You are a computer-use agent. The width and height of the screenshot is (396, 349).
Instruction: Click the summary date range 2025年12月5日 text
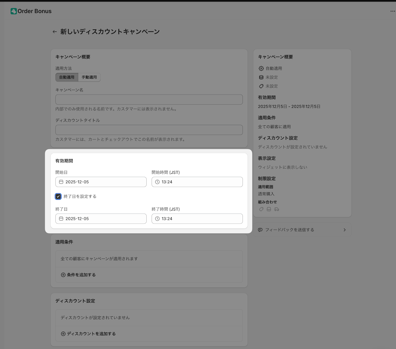click(289, 107)
